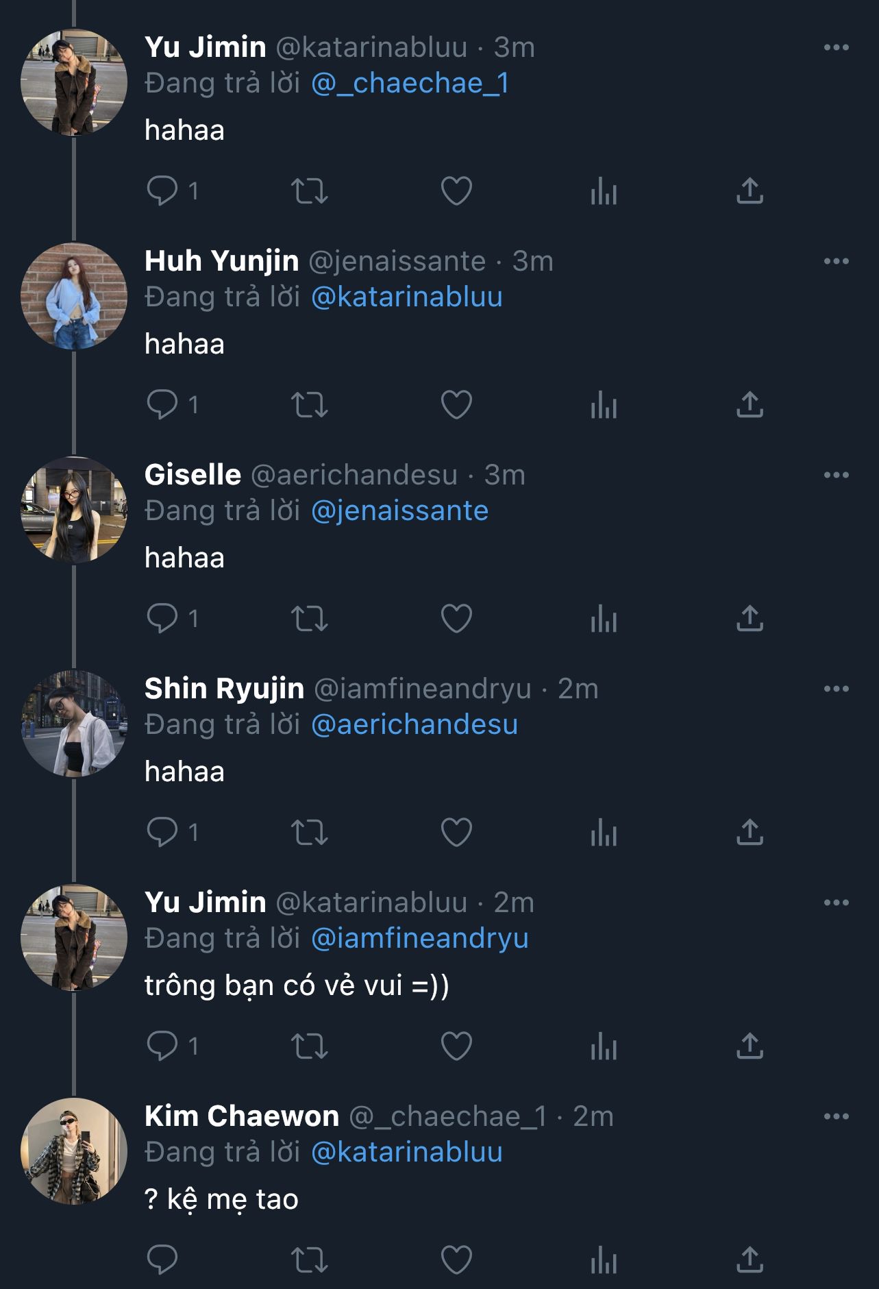The height and width of the screenshot is (1289, 879).
Task: Open Shin Ryujin's profile name
Action: coord(224,689)
